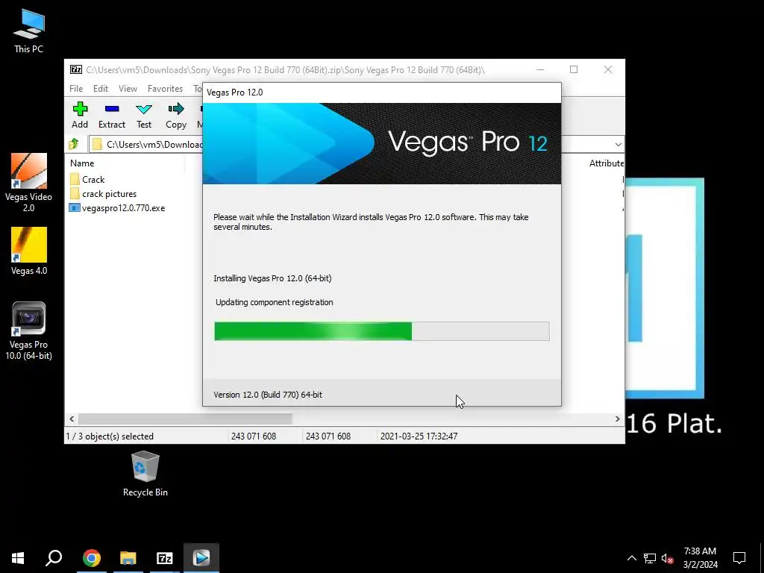The width and height of the screenshot is (764, 573).
Task: Click the 7-Zip taskbar button
Action: (x=165, y=558)
